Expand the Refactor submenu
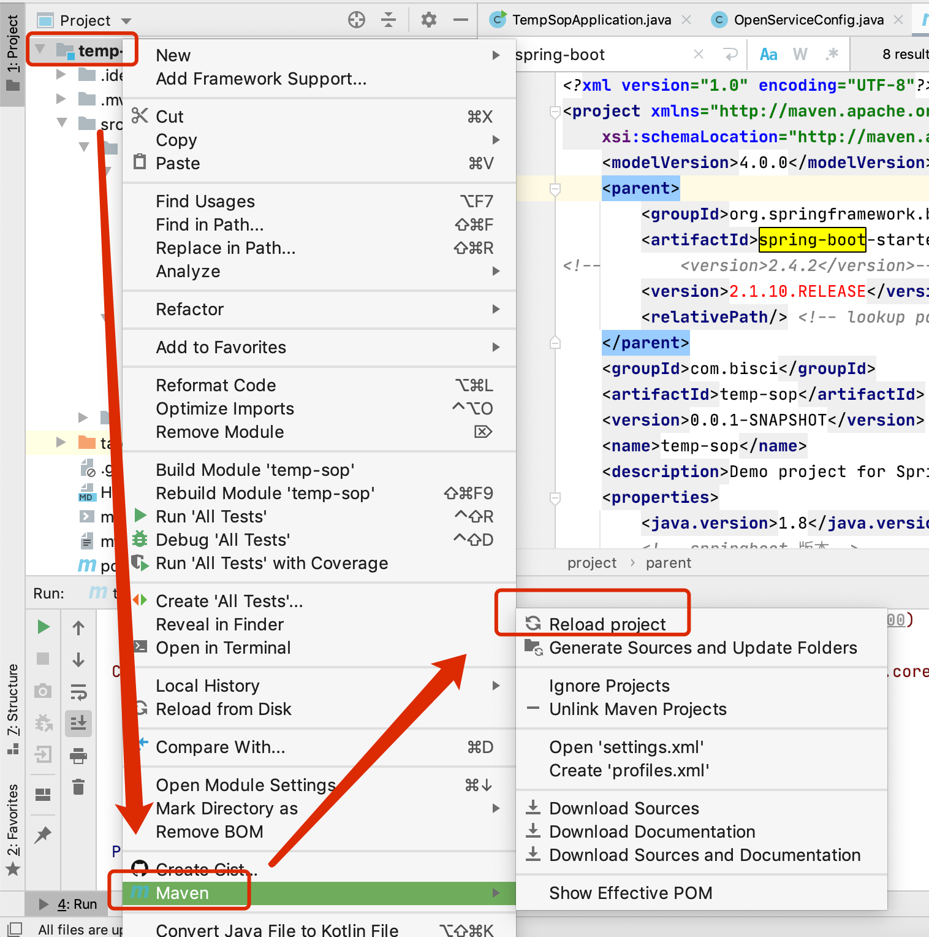The width and height of the screenshot is (929, 937). tap(191, 309)
